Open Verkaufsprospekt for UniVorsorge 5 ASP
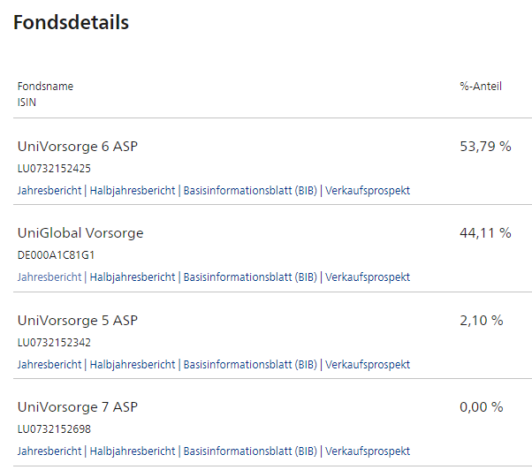This screenshot has width=532, height=470. pyautogui.click(x=368, y=365)
